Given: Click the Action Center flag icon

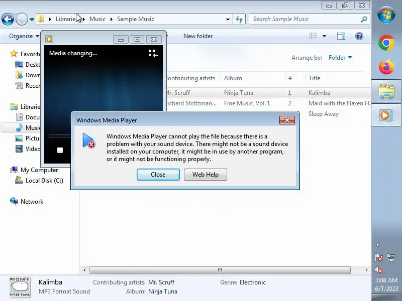Looking at the screenshot, I should click(x=379, y=257).
